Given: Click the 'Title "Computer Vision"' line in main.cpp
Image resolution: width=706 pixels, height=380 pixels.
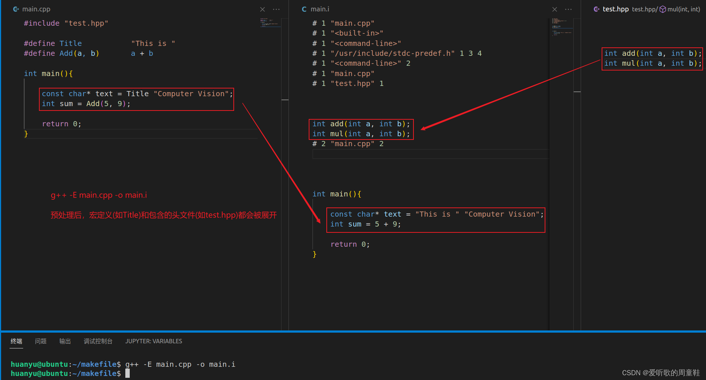Looking at the screenshot, I should [137, 94].
